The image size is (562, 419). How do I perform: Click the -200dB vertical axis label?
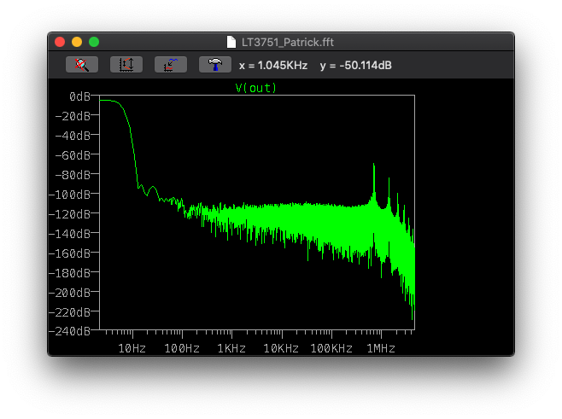pos(69,293)
